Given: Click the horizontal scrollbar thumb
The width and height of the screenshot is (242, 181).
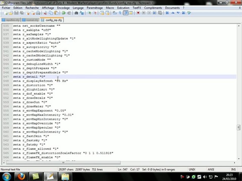Looking at the screenshot, I should tap(63, 163).
